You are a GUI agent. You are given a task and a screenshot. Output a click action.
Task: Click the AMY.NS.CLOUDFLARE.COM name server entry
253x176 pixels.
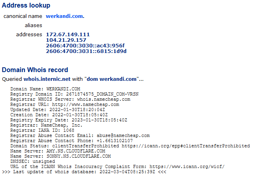tap(76, 151)
